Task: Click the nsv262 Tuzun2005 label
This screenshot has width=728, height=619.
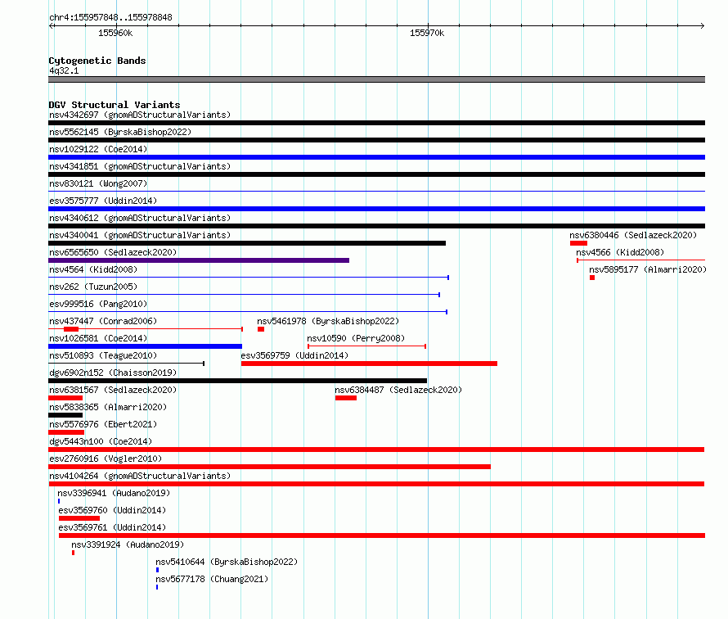Action: pos(93,287)
